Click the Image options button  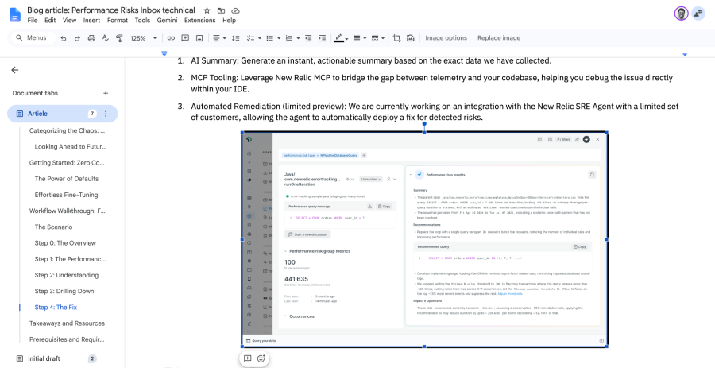(x=446, y=38)
